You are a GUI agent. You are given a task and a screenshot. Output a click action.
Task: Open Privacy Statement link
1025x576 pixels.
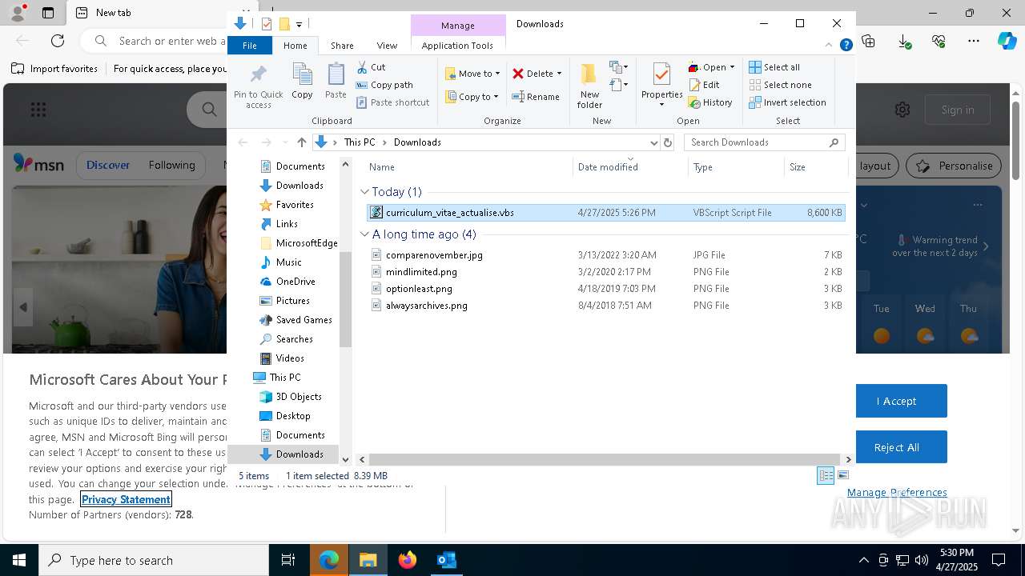126,499
